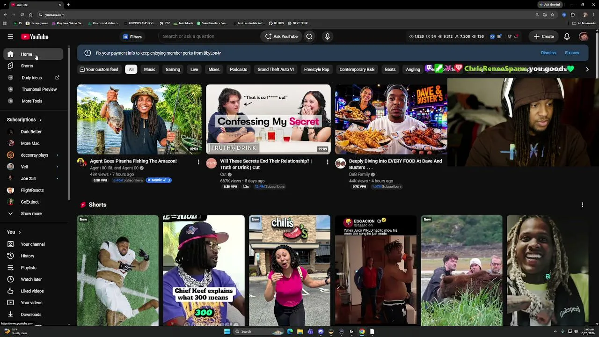This screenshot has width=599, height=337.
Task: Select the Music filter chip
Action: (150, 69)
